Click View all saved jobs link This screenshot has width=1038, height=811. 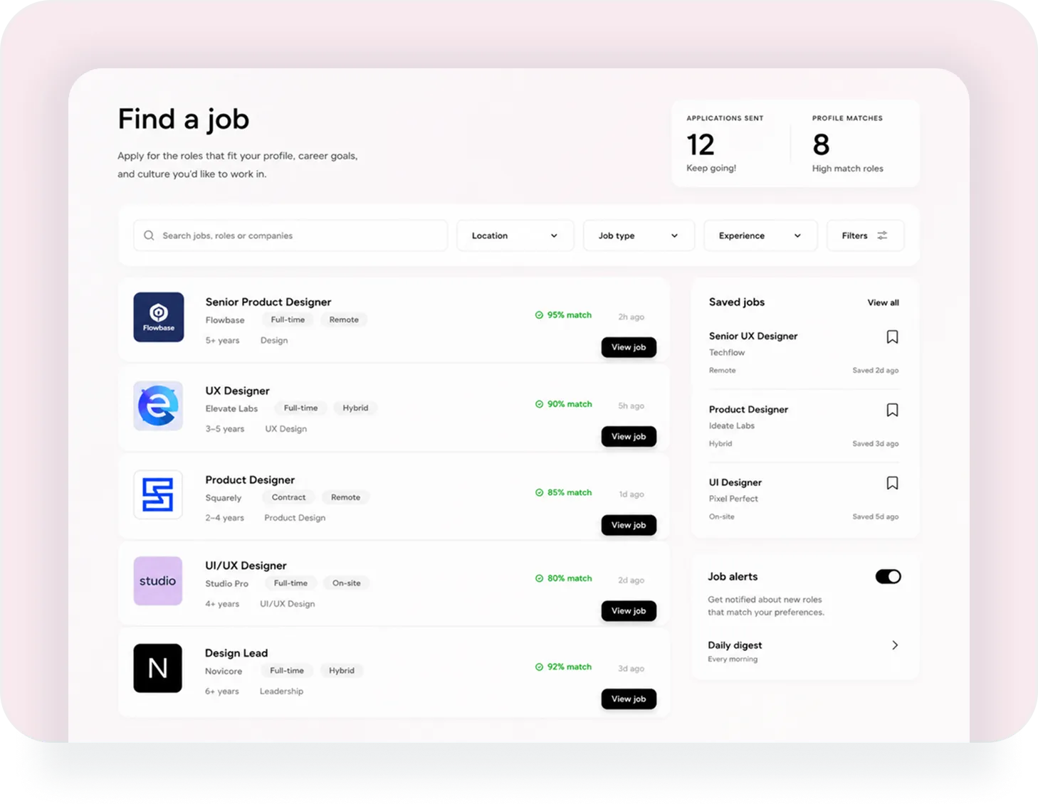883,302
